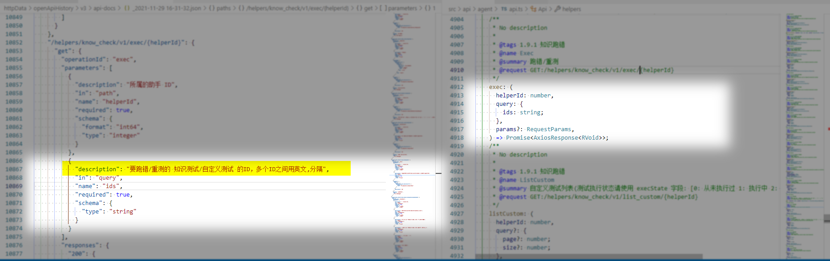The width and height of the screenshot is (830, 261).
Task: Click the "type": "string" line
Action: (109, 211)
